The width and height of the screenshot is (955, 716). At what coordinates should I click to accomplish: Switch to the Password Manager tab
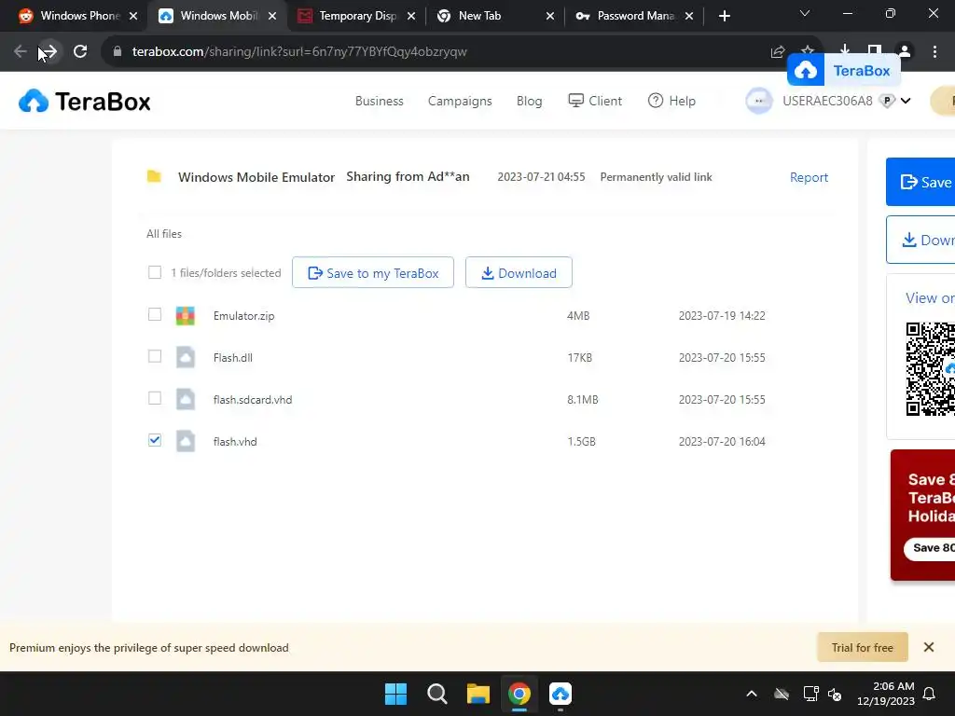tap(634, 16)
